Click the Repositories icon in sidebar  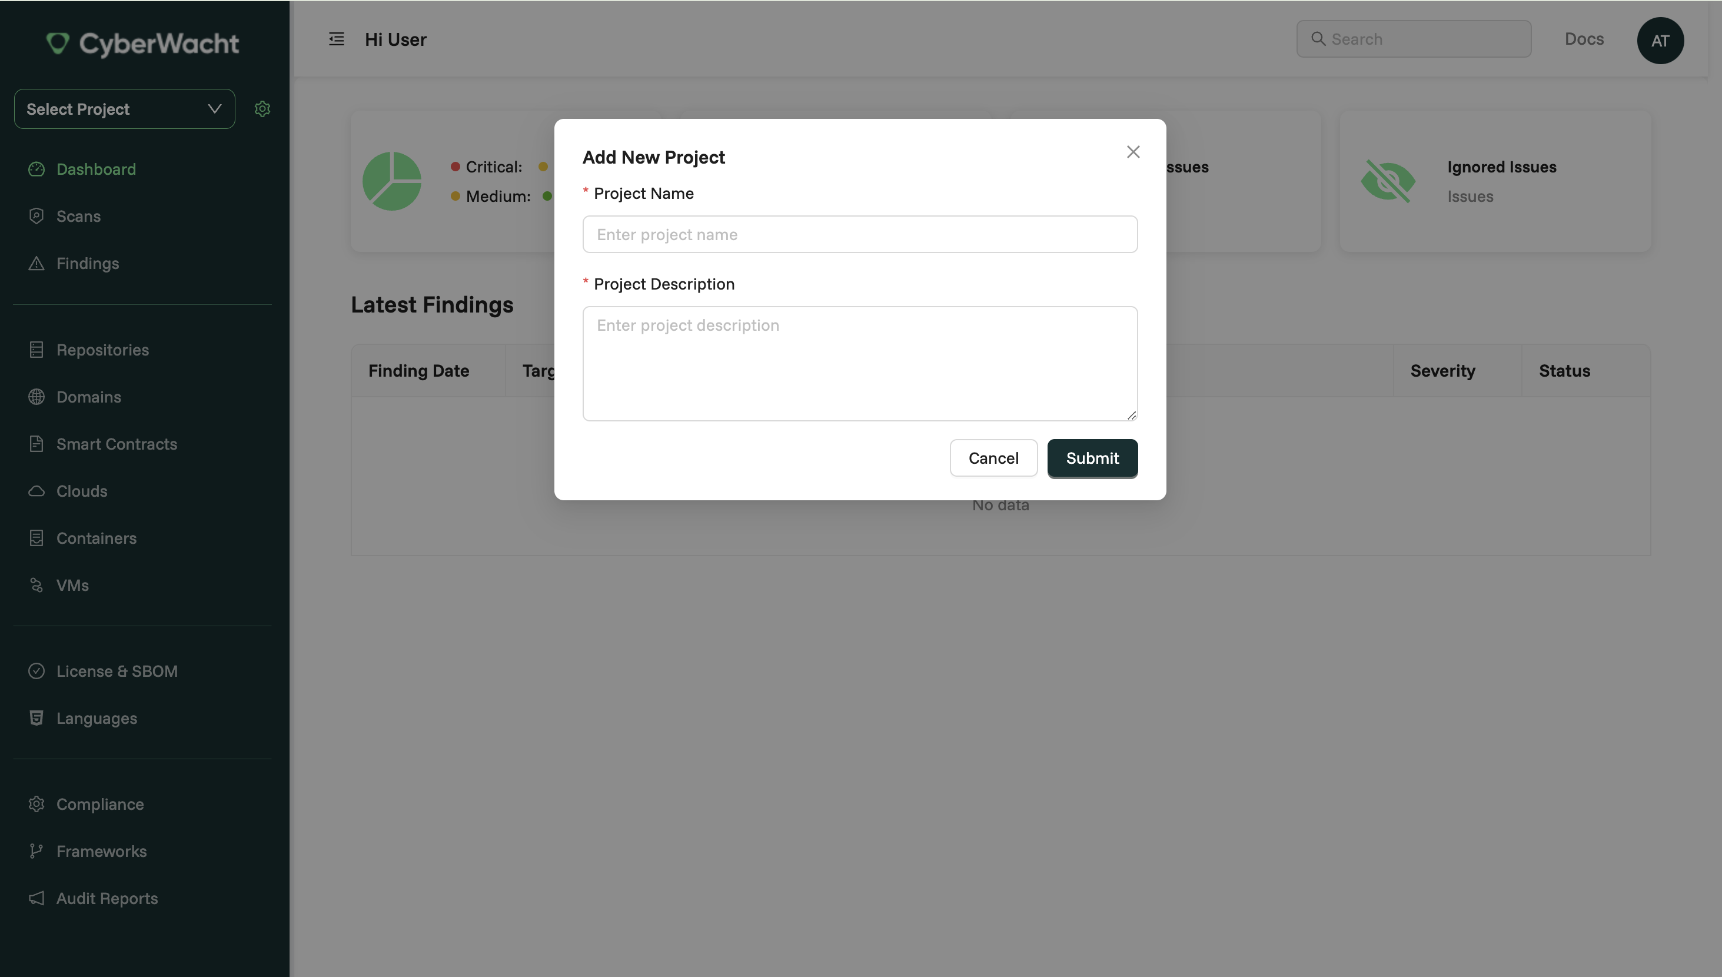click(x=37, y=350)
